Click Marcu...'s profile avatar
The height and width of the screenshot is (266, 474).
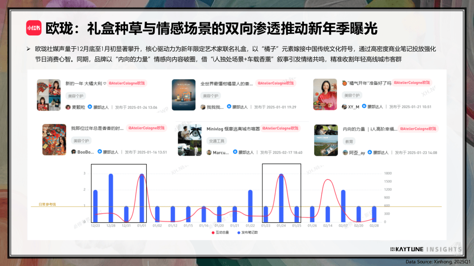[209, 152]
